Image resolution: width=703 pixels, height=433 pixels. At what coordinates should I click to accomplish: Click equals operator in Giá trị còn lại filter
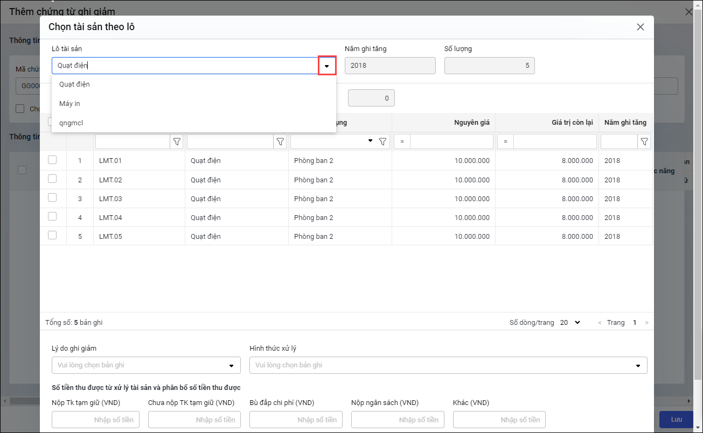pyautogui.click(x=505, y=141)
